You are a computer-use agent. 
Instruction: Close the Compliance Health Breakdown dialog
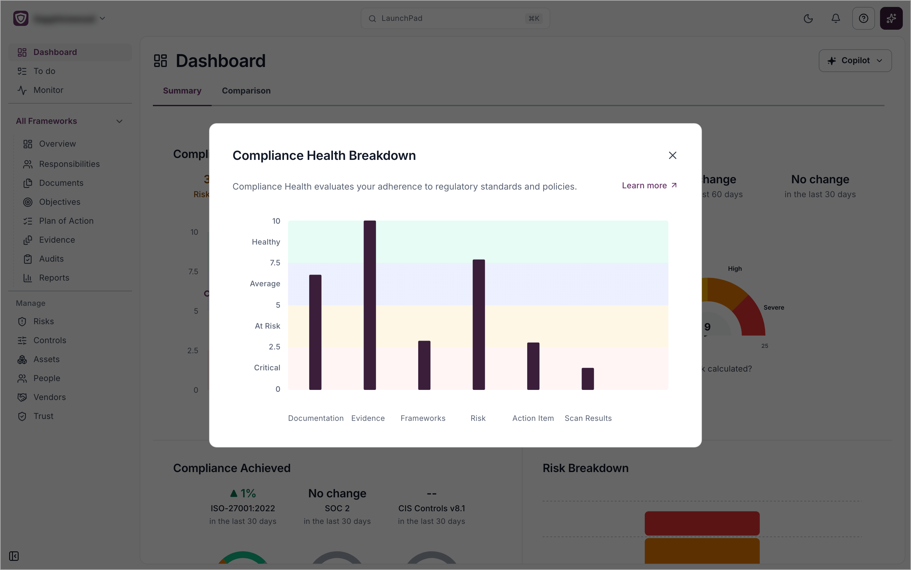673,155
